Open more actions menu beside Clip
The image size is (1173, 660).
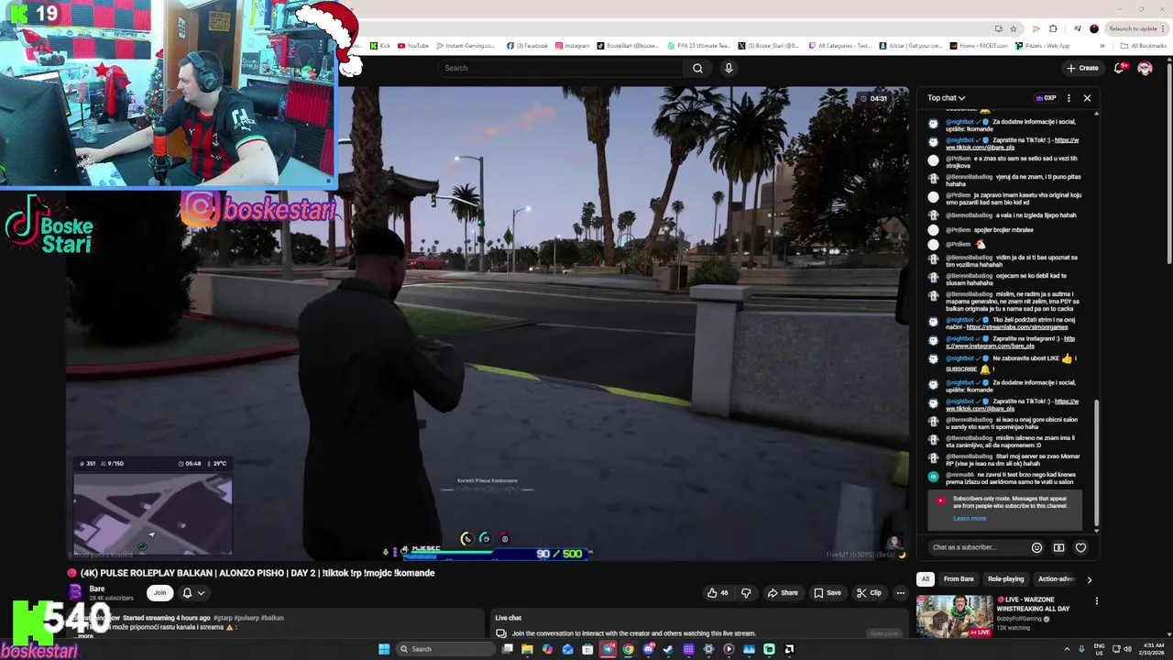pyautogui.click(x=900, y=593)
